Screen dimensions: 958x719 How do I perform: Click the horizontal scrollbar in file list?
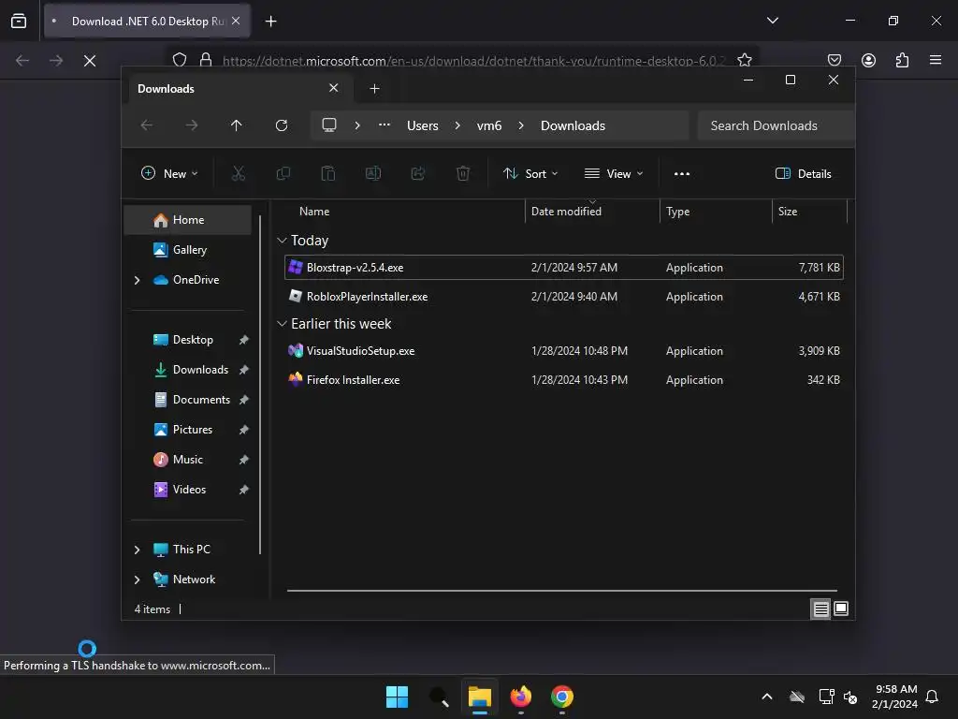point(561,591)
